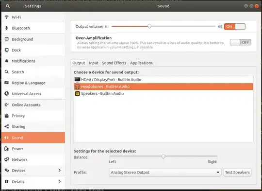Go to Region & Language label
The height and width of the screenshot is (191, 262).
click(29, 83)
